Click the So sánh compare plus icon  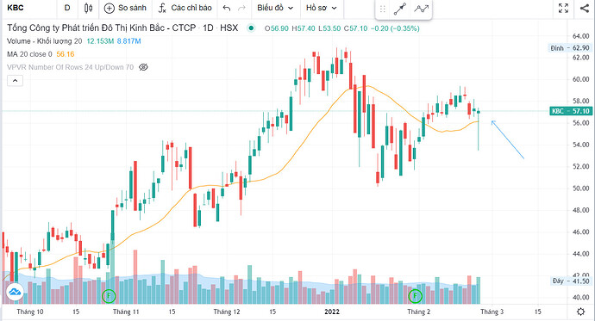[x=109, y=8]
